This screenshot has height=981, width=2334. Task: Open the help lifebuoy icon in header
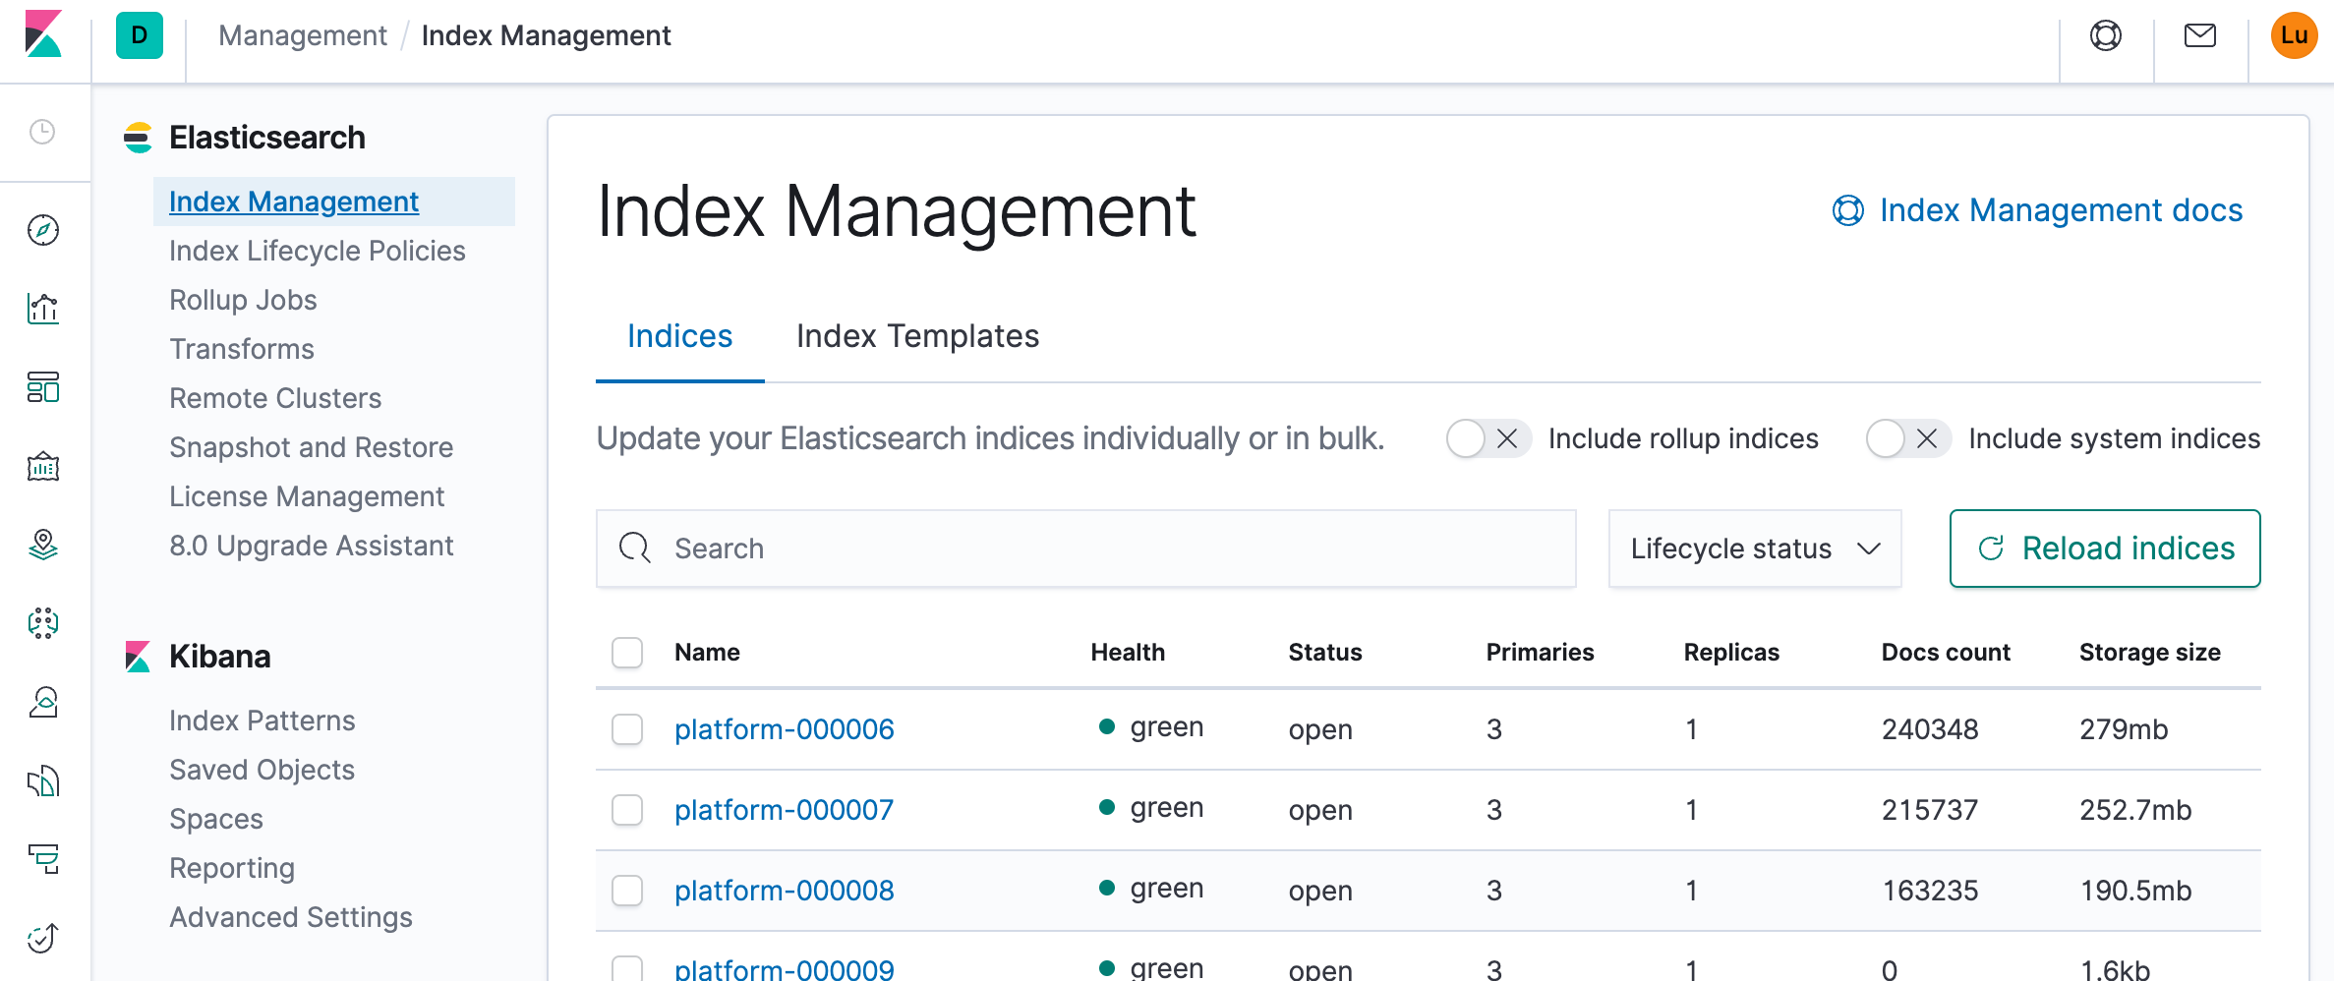point(2106,35)
